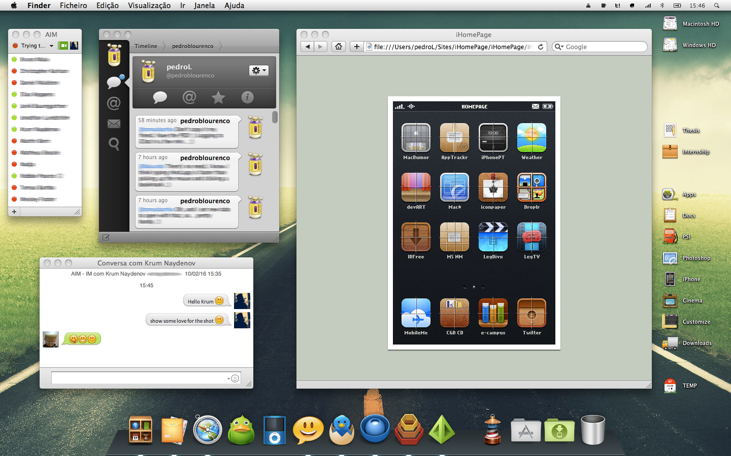Image resolution: width=731 pixels, height=456 pixels.
Task: Open AIM status dropdown arrow
Action: [x=51, y=46]
